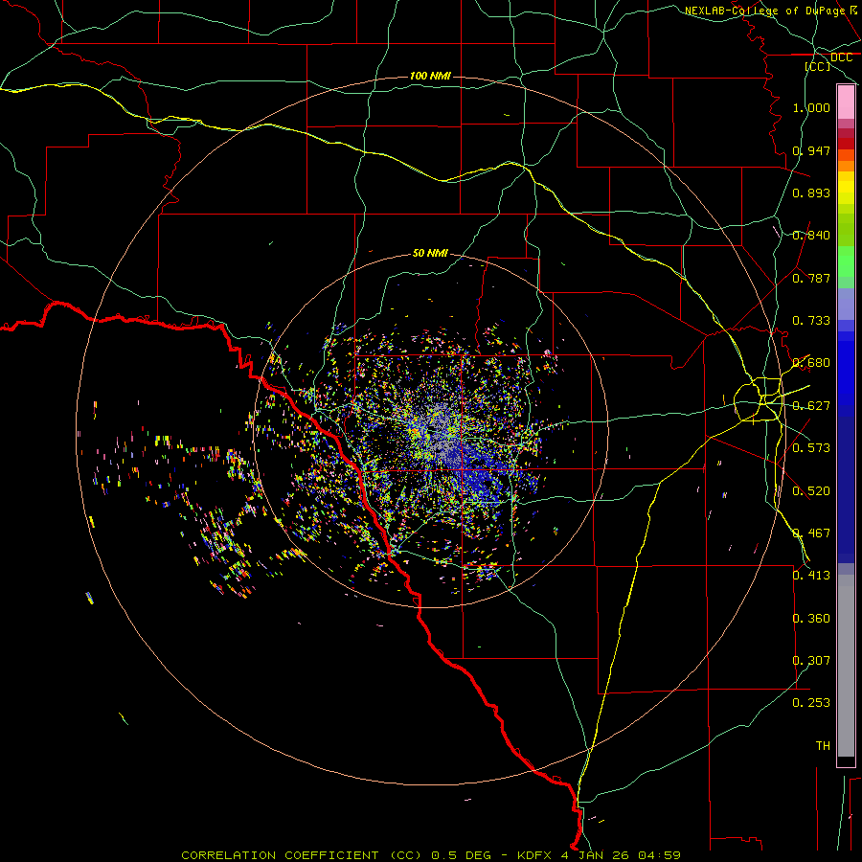Click the [CC] units label

click(x=818, y=66)
